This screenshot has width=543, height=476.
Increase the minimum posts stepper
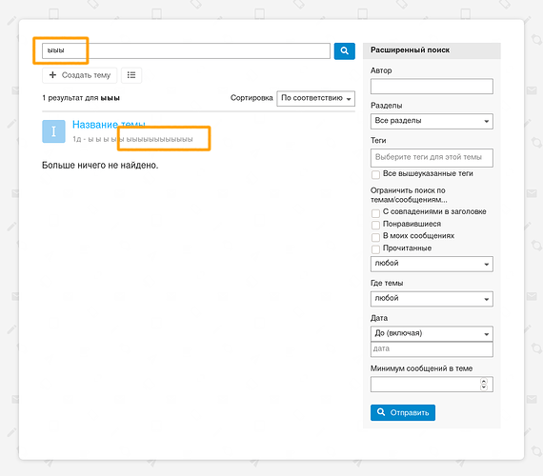pyautogui.click(x=484, y=381)
